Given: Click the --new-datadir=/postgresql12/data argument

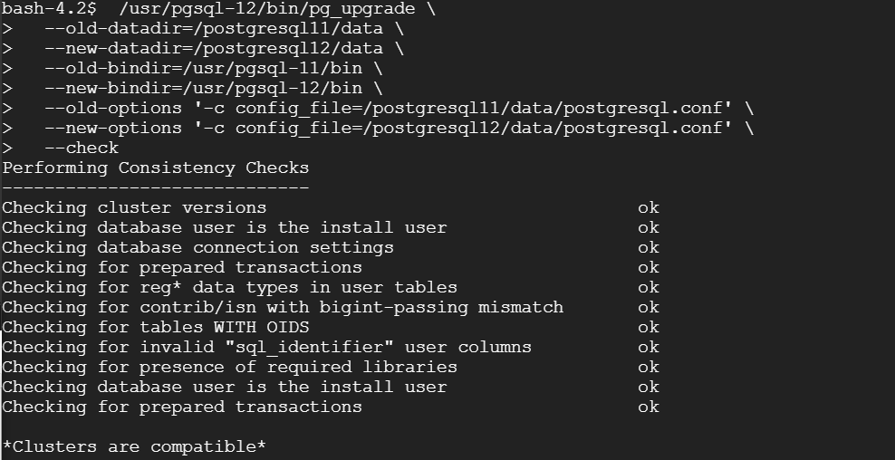Looking at the screenshot, I should click(214, 49).
